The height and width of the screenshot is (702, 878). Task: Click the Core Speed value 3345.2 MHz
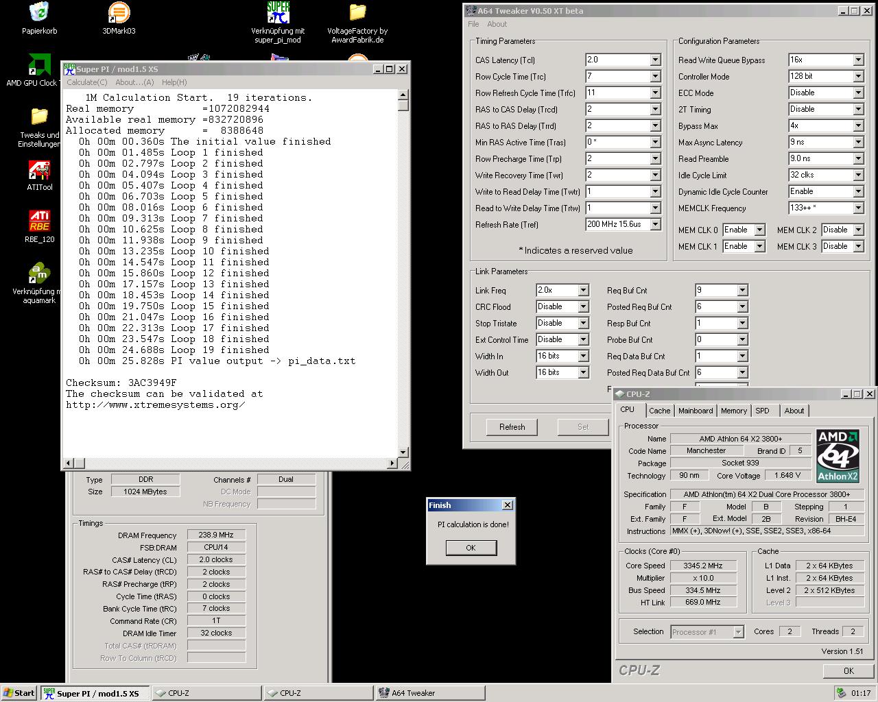(703, 566)
